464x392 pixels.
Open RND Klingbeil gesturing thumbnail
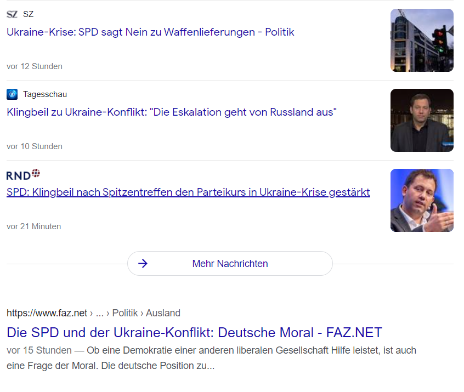pyautogui.click(x=422, y=200)
